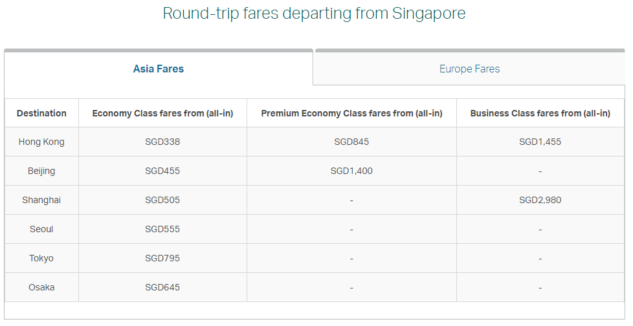
Task: Click the Seoul destination cell
Action: (x=41, y=229)
